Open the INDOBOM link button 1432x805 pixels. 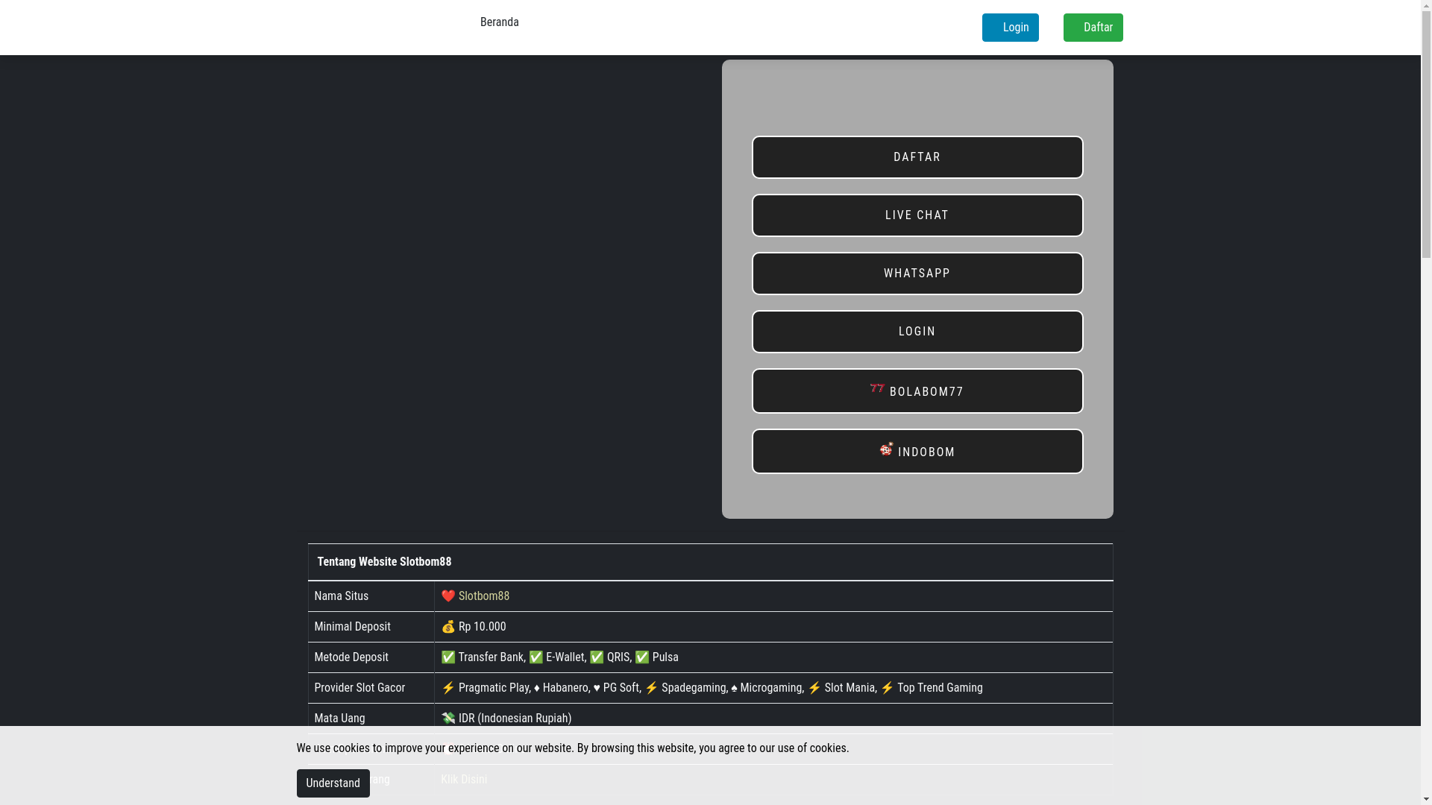click(917, 452)
